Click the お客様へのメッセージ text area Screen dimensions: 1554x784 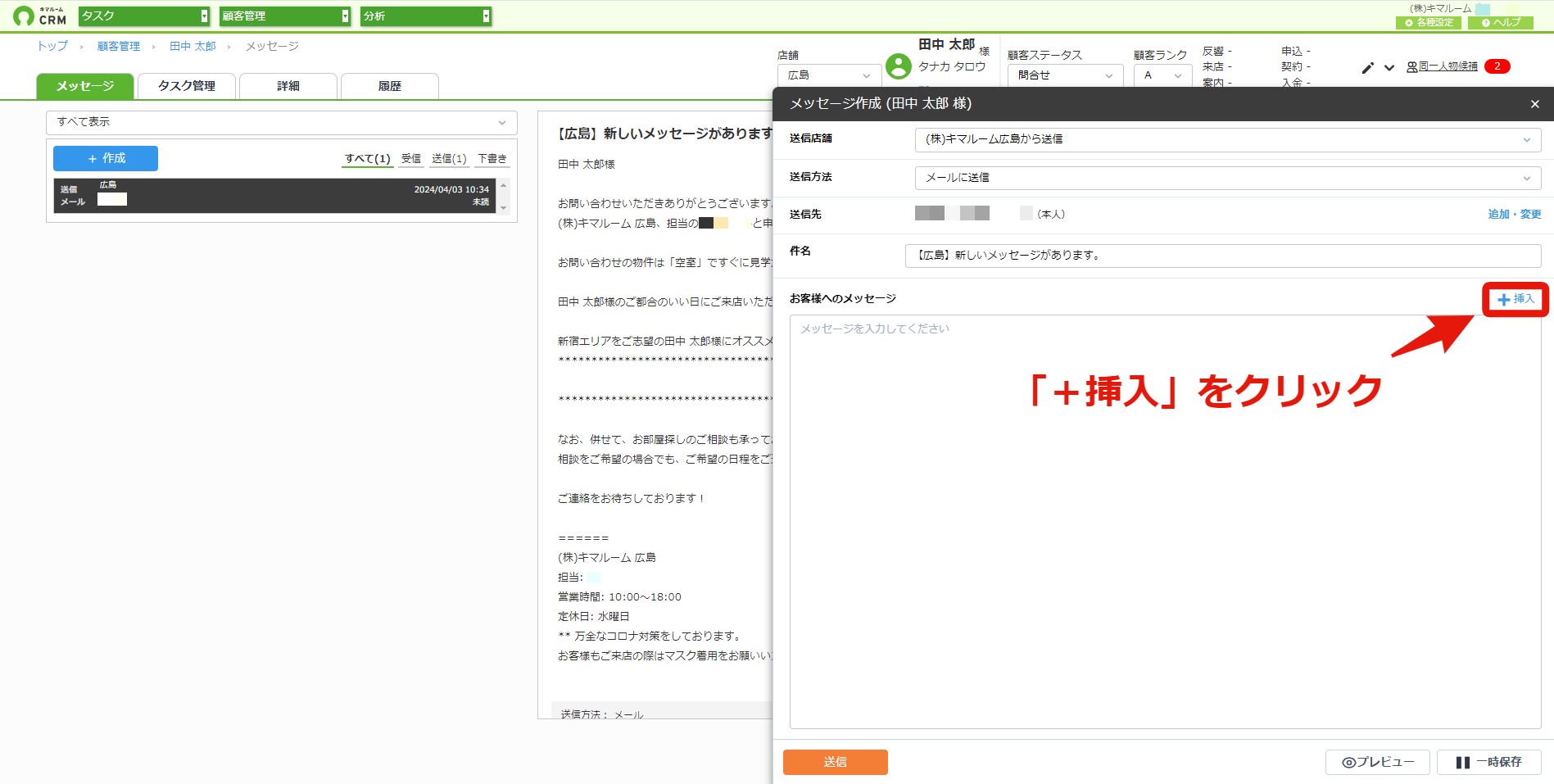coord(1166,522)
